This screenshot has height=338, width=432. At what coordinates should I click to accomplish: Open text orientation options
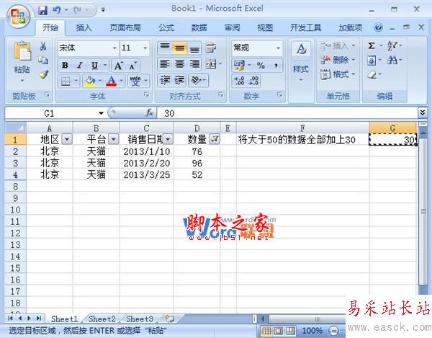click(x=199, y=80)
